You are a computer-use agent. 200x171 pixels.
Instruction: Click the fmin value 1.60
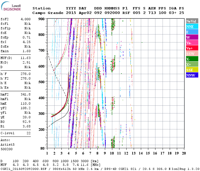tap(27, 51)
